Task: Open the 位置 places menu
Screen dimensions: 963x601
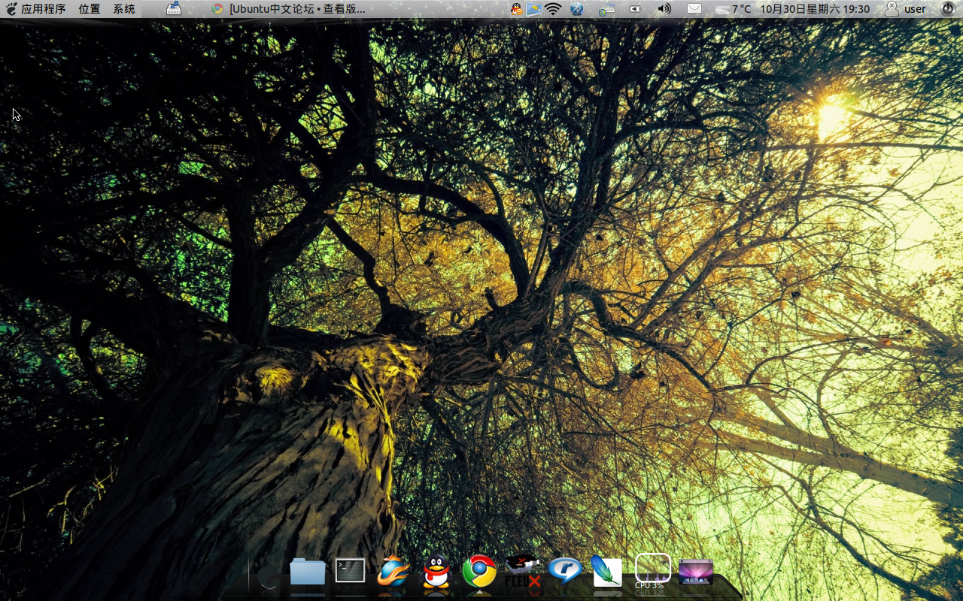Action: click(x=90, y=9)
